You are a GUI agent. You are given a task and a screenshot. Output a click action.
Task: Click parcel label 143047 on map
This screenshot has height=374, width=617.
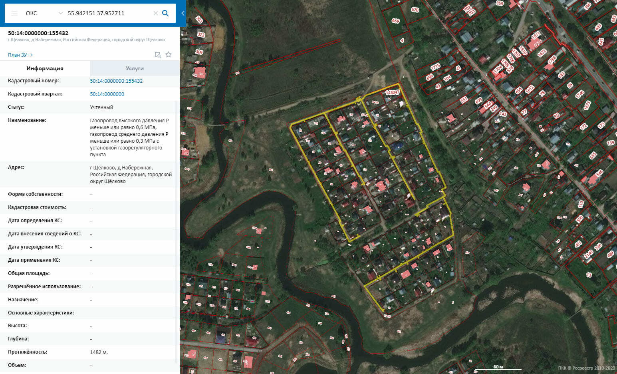[393, 92]
